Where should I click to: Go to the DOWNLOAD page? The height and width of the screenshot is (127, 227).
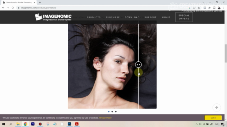pos(132,17)
